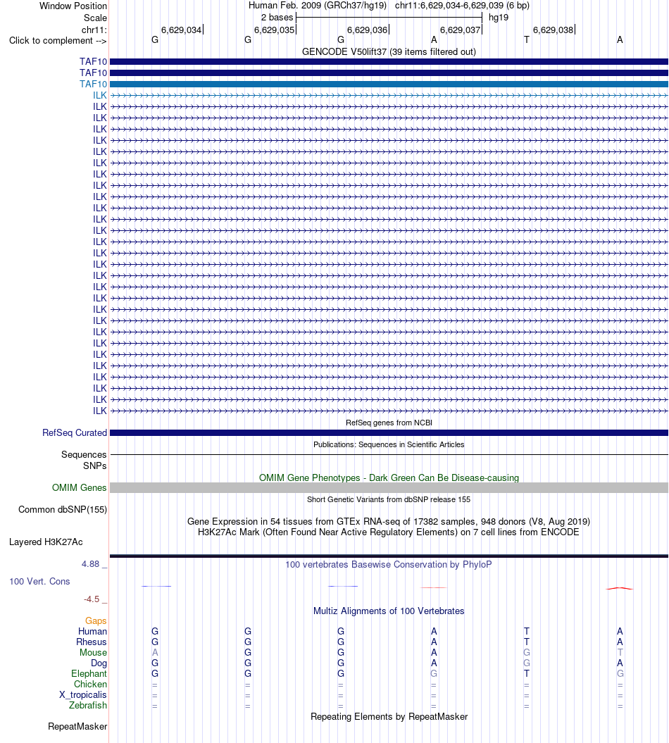
Task: Click the '2 bases' scale bar label
Action: [x=277, y=18]
